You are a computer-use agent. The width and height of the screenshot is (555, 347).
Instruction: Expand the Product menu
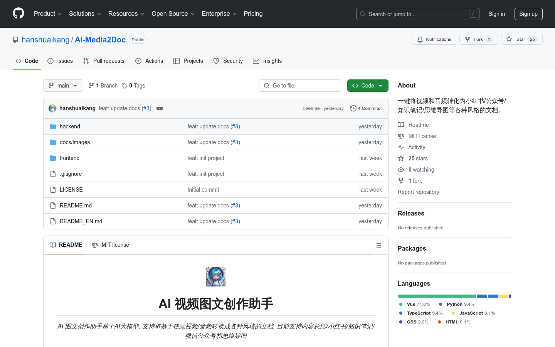tap(48, 14)
